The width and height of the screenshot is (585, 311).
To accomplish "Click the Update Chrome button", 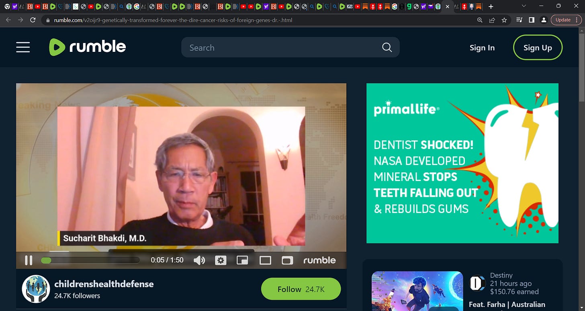I will pyautogui.click(x=566, y=20).
